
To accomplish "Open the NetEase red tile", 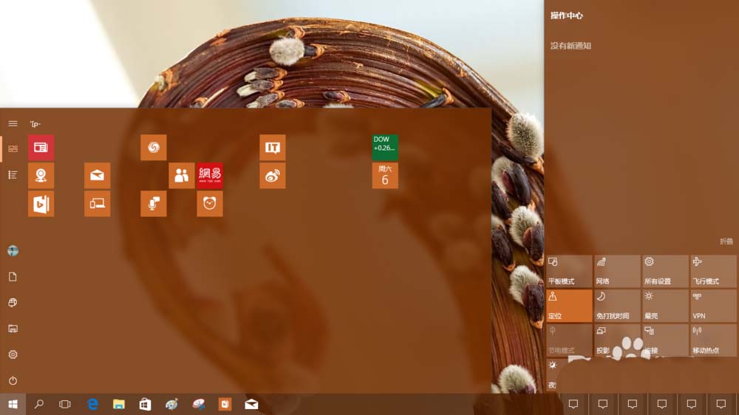I will (210, 176).
